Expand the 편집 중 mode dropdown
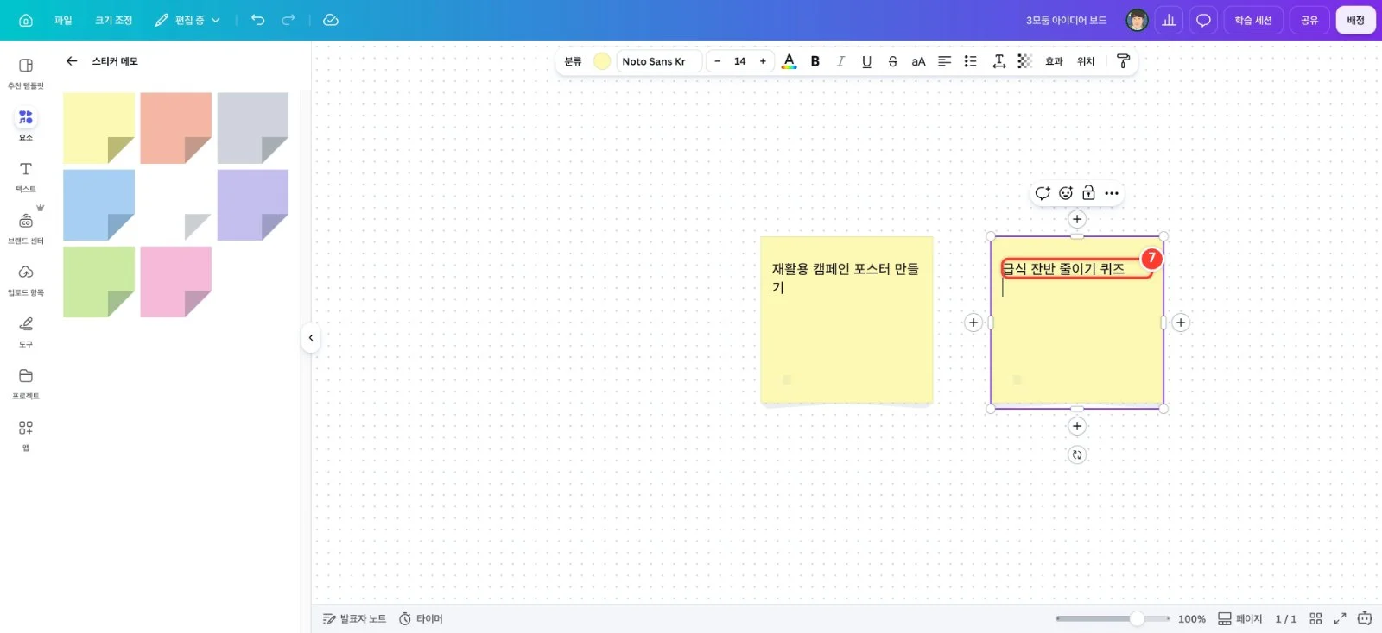This screenshot has width=1382, height=633. click(188, 20)
